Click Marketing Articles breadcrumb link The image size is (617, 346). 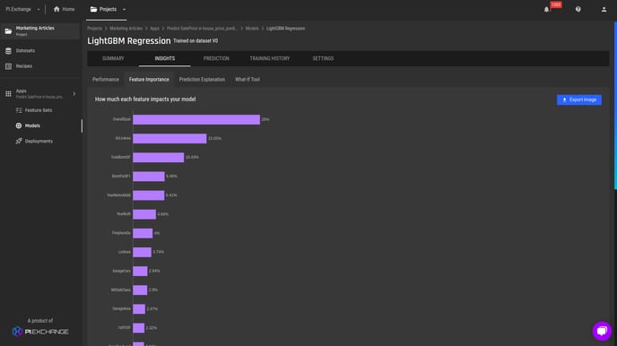pos(126,29)
